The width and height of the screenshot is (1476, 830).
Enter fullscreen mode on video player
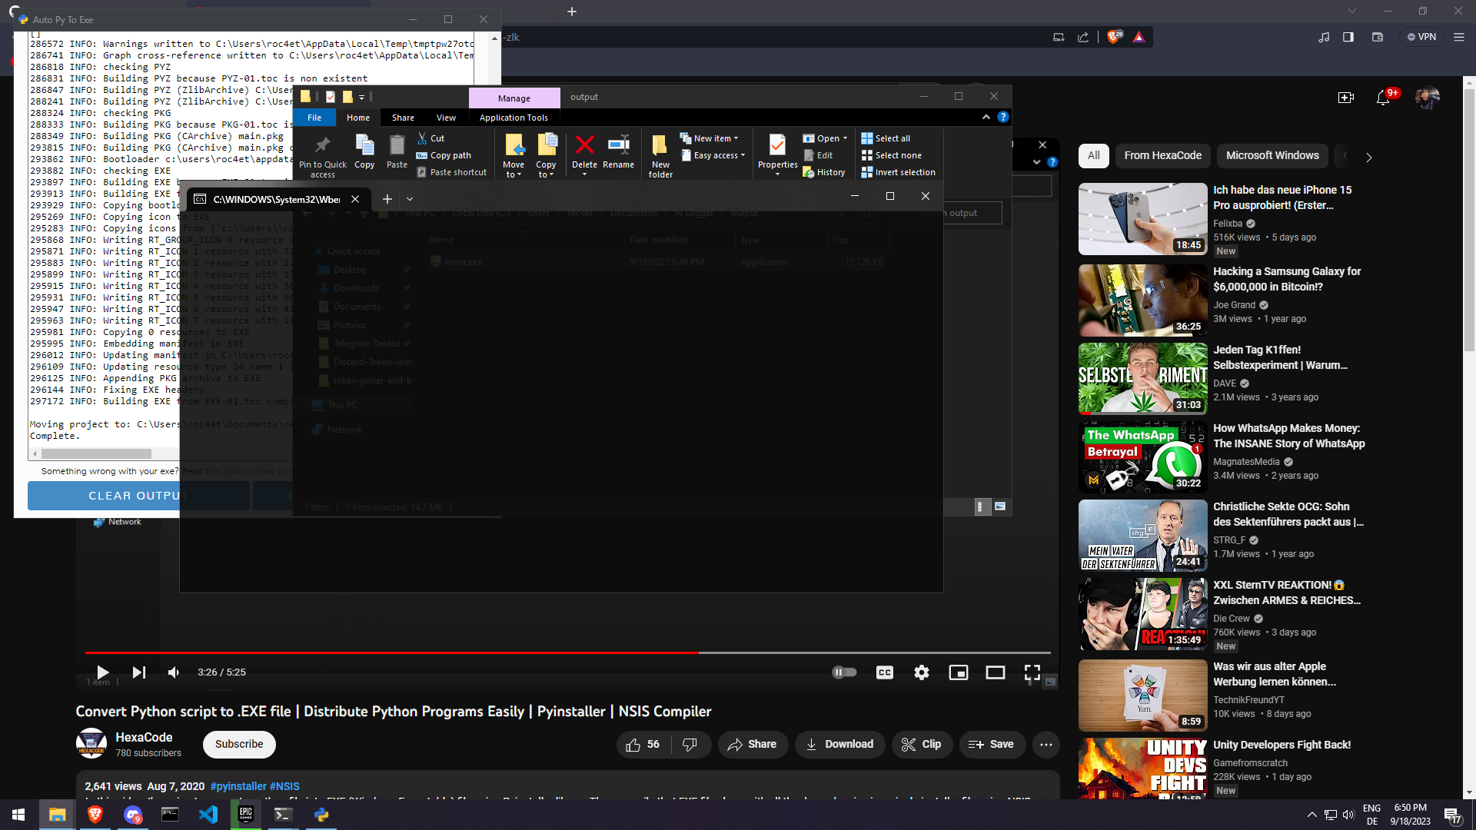coord(1032,672)
